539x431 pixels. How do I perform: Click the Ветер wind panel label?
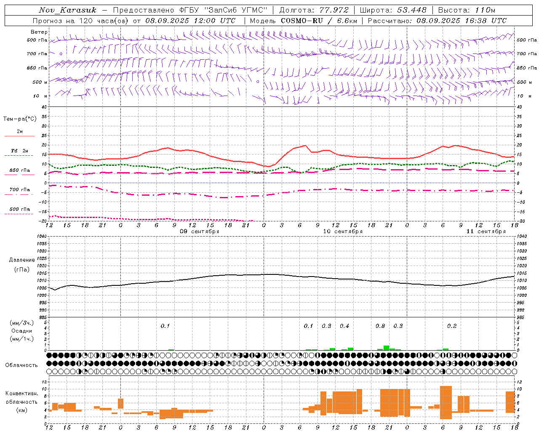pyautogui.click(x=39, y=32)
